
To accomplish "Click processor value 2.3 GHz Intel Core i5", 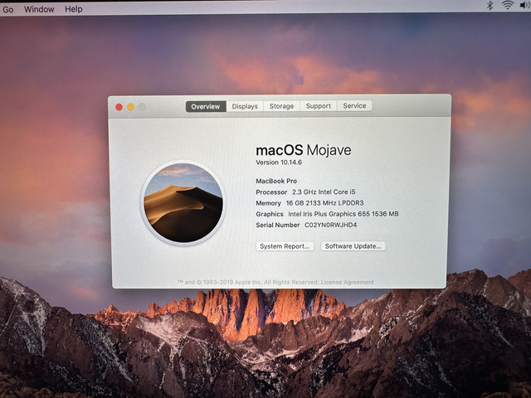I will [324, 192].
